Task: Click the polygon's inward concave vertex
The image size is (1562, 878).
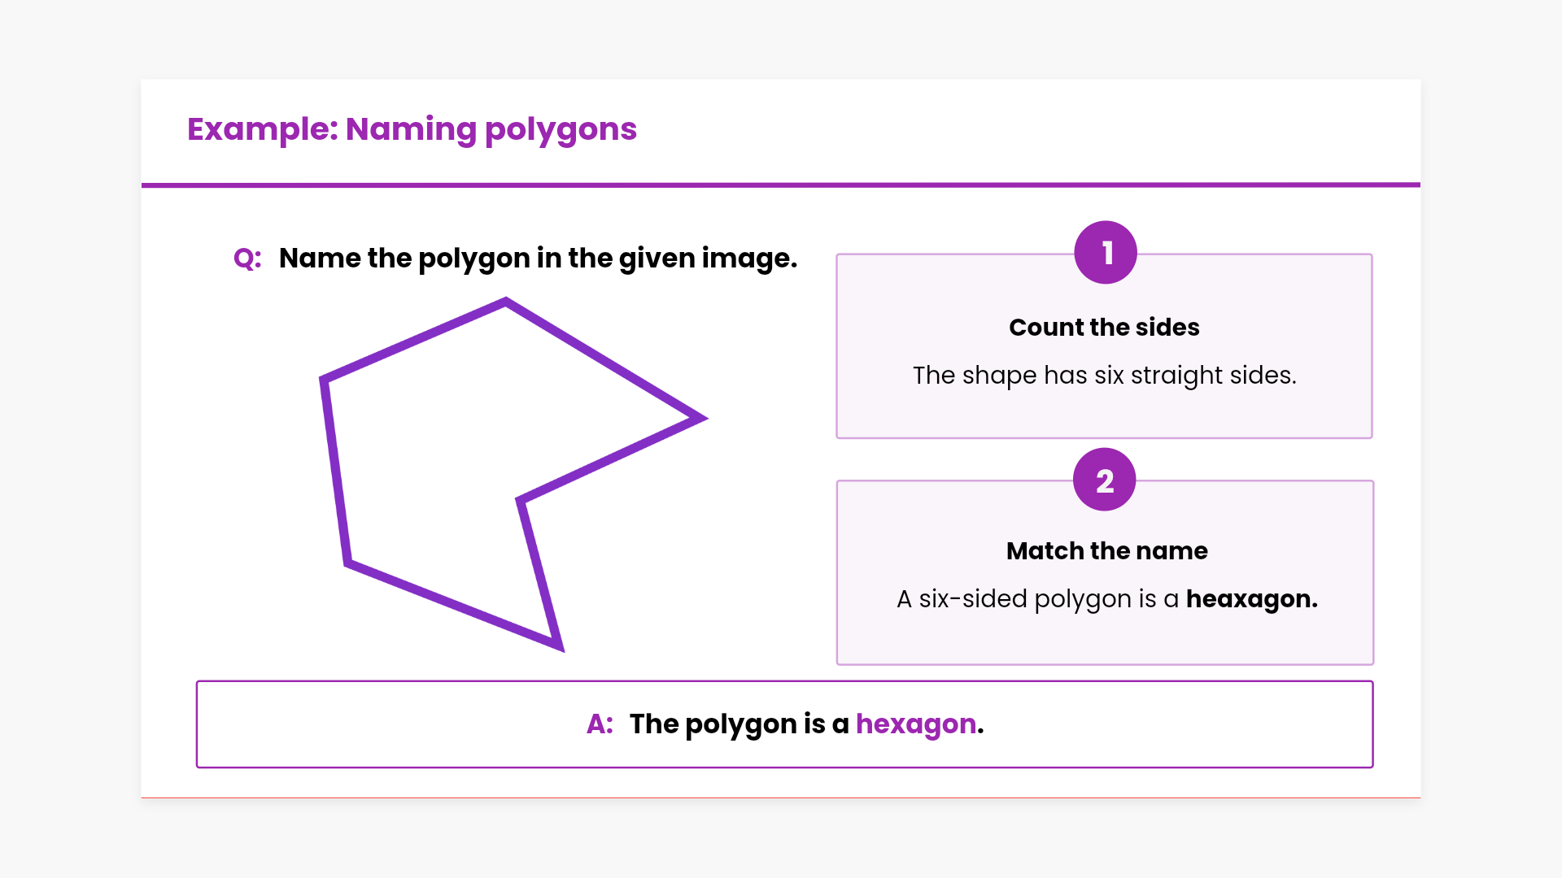Action: 521,500
